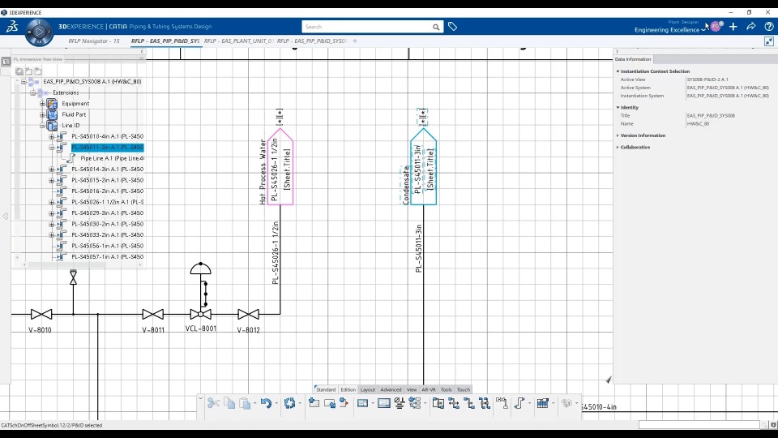Click the Search input field
This screenshot has height=438, width=778.
(x=367, y=27)
